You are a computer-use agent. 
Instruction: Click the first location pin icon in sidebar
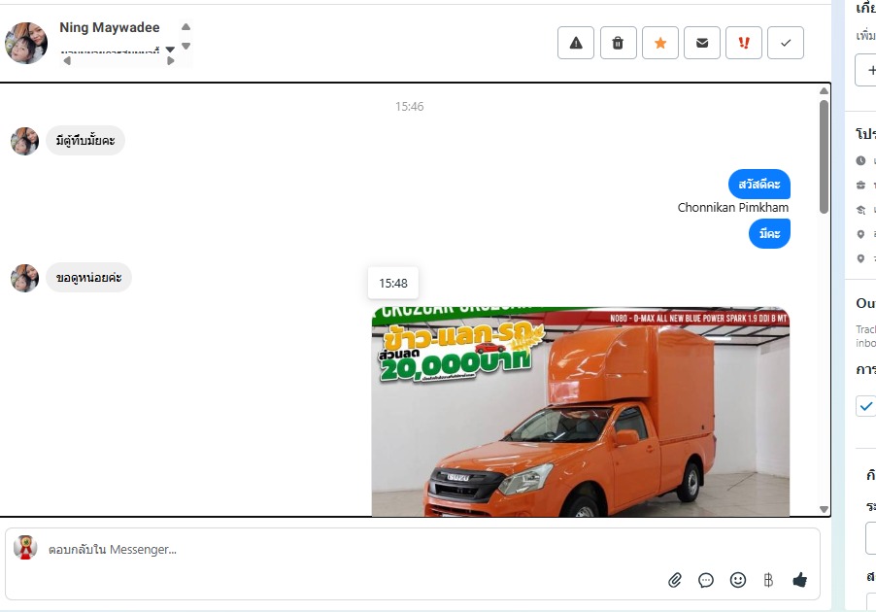coord(860,234)
